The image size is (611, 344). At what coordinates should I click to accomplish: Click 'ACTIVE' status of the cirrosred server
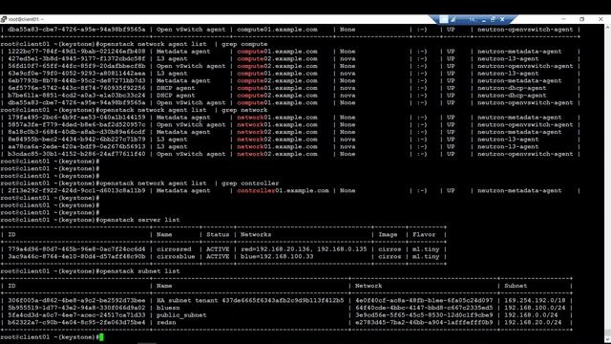pyautogui.click(x=218, y=249)
